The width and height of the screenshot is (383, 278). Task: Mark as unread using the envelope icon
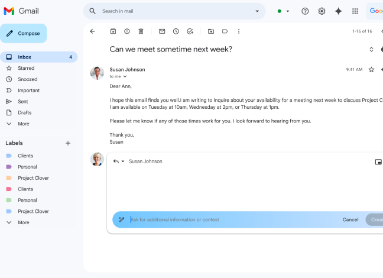pos(162,31)
